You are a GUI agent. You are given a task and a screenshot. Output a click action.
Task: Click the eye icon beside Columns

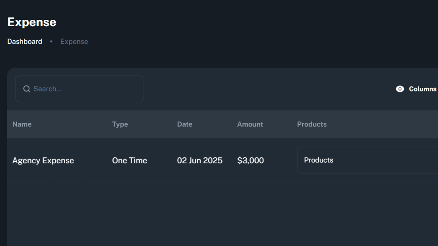[x=400, y=89]
